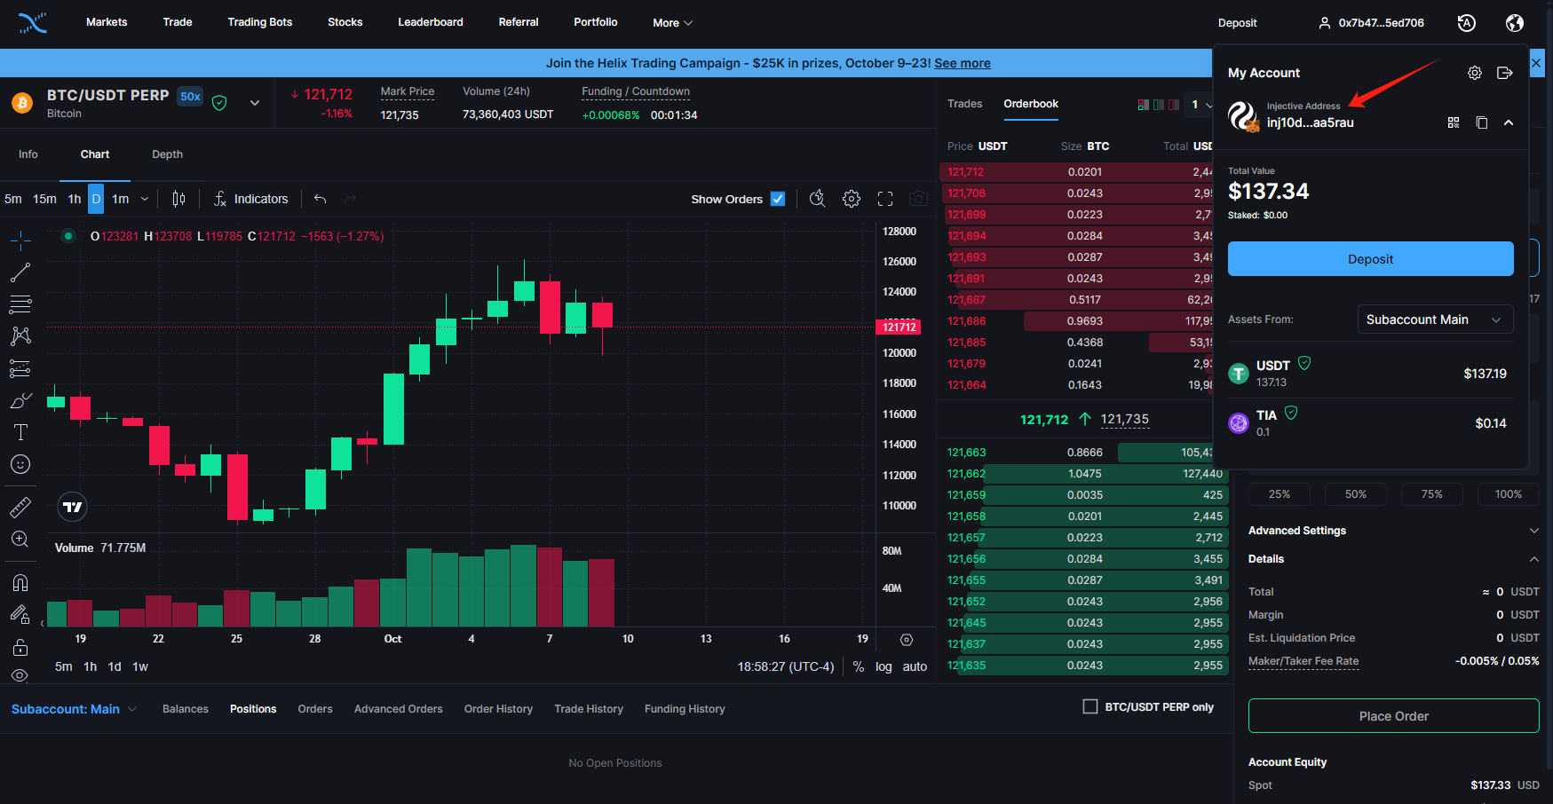Select the 50% amount option

pos(1355,494)
